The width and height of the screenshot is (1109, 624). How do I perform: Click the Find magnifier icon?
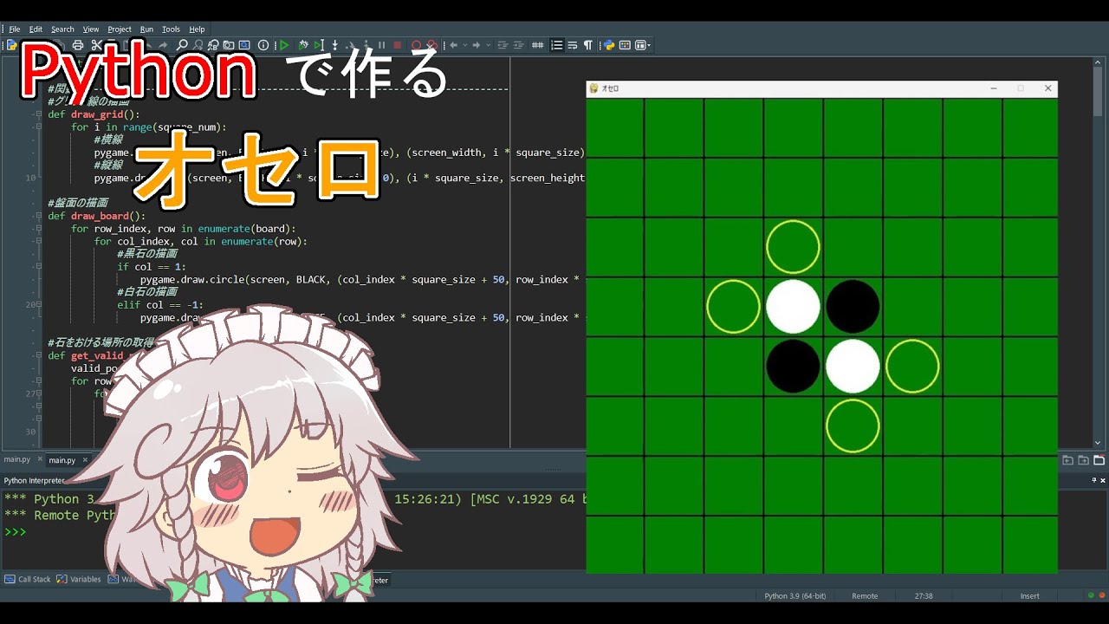[182, 45]
